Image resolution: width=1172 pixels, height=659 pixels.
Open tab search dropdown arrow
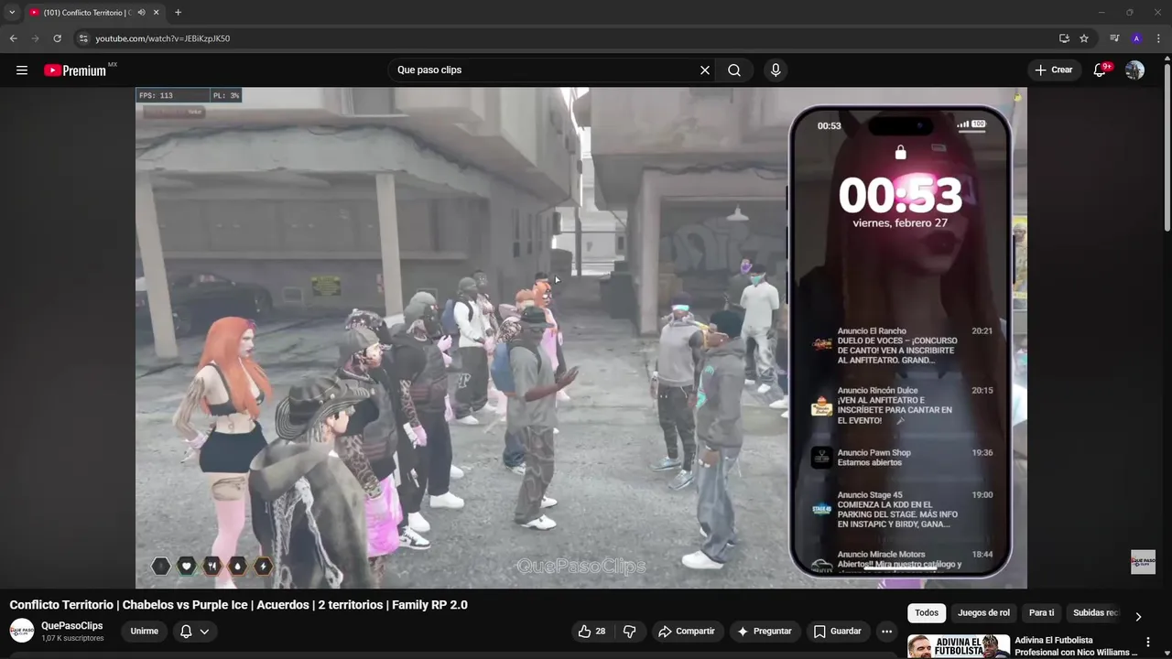[12, 13]
